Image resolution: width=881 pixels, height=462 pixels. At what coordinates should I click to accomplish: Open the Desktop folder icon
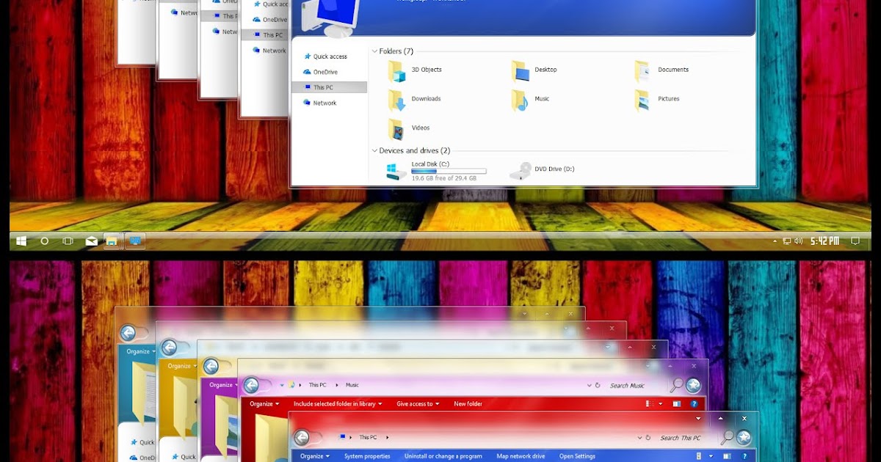click(521, 70)
